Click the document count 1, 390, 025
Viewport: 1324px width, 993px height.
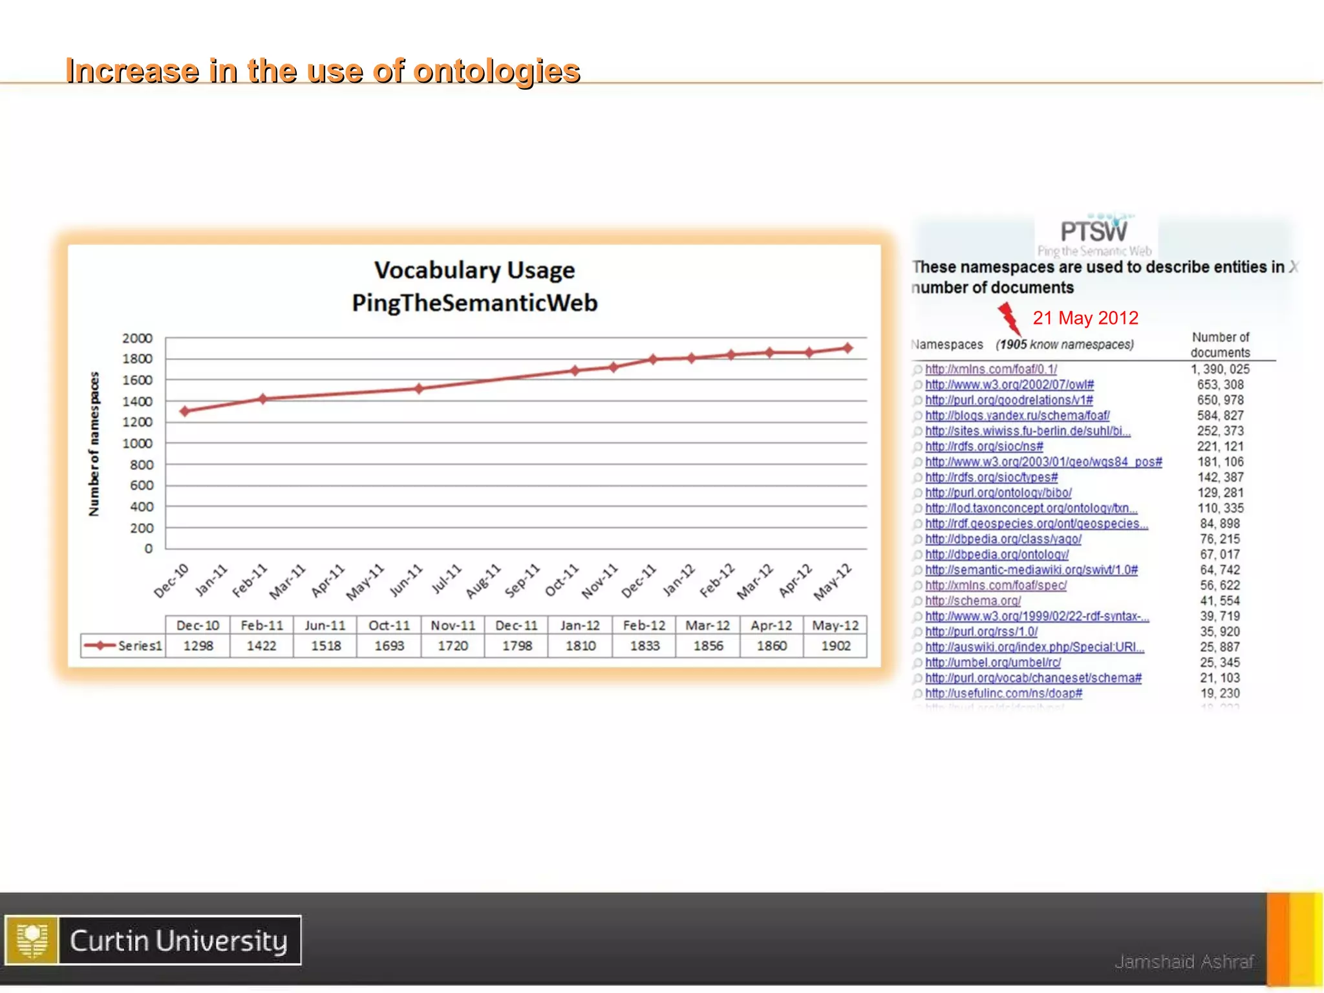(1220, 369)
